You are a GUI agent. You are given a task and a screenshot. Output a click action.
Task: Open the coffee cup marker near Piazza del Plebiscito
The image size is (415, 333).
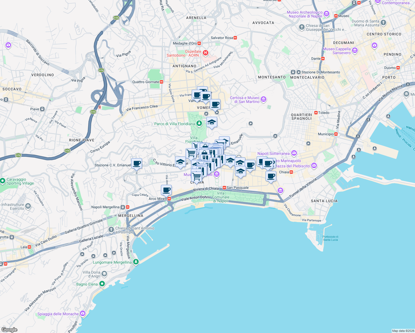[270, 176]
